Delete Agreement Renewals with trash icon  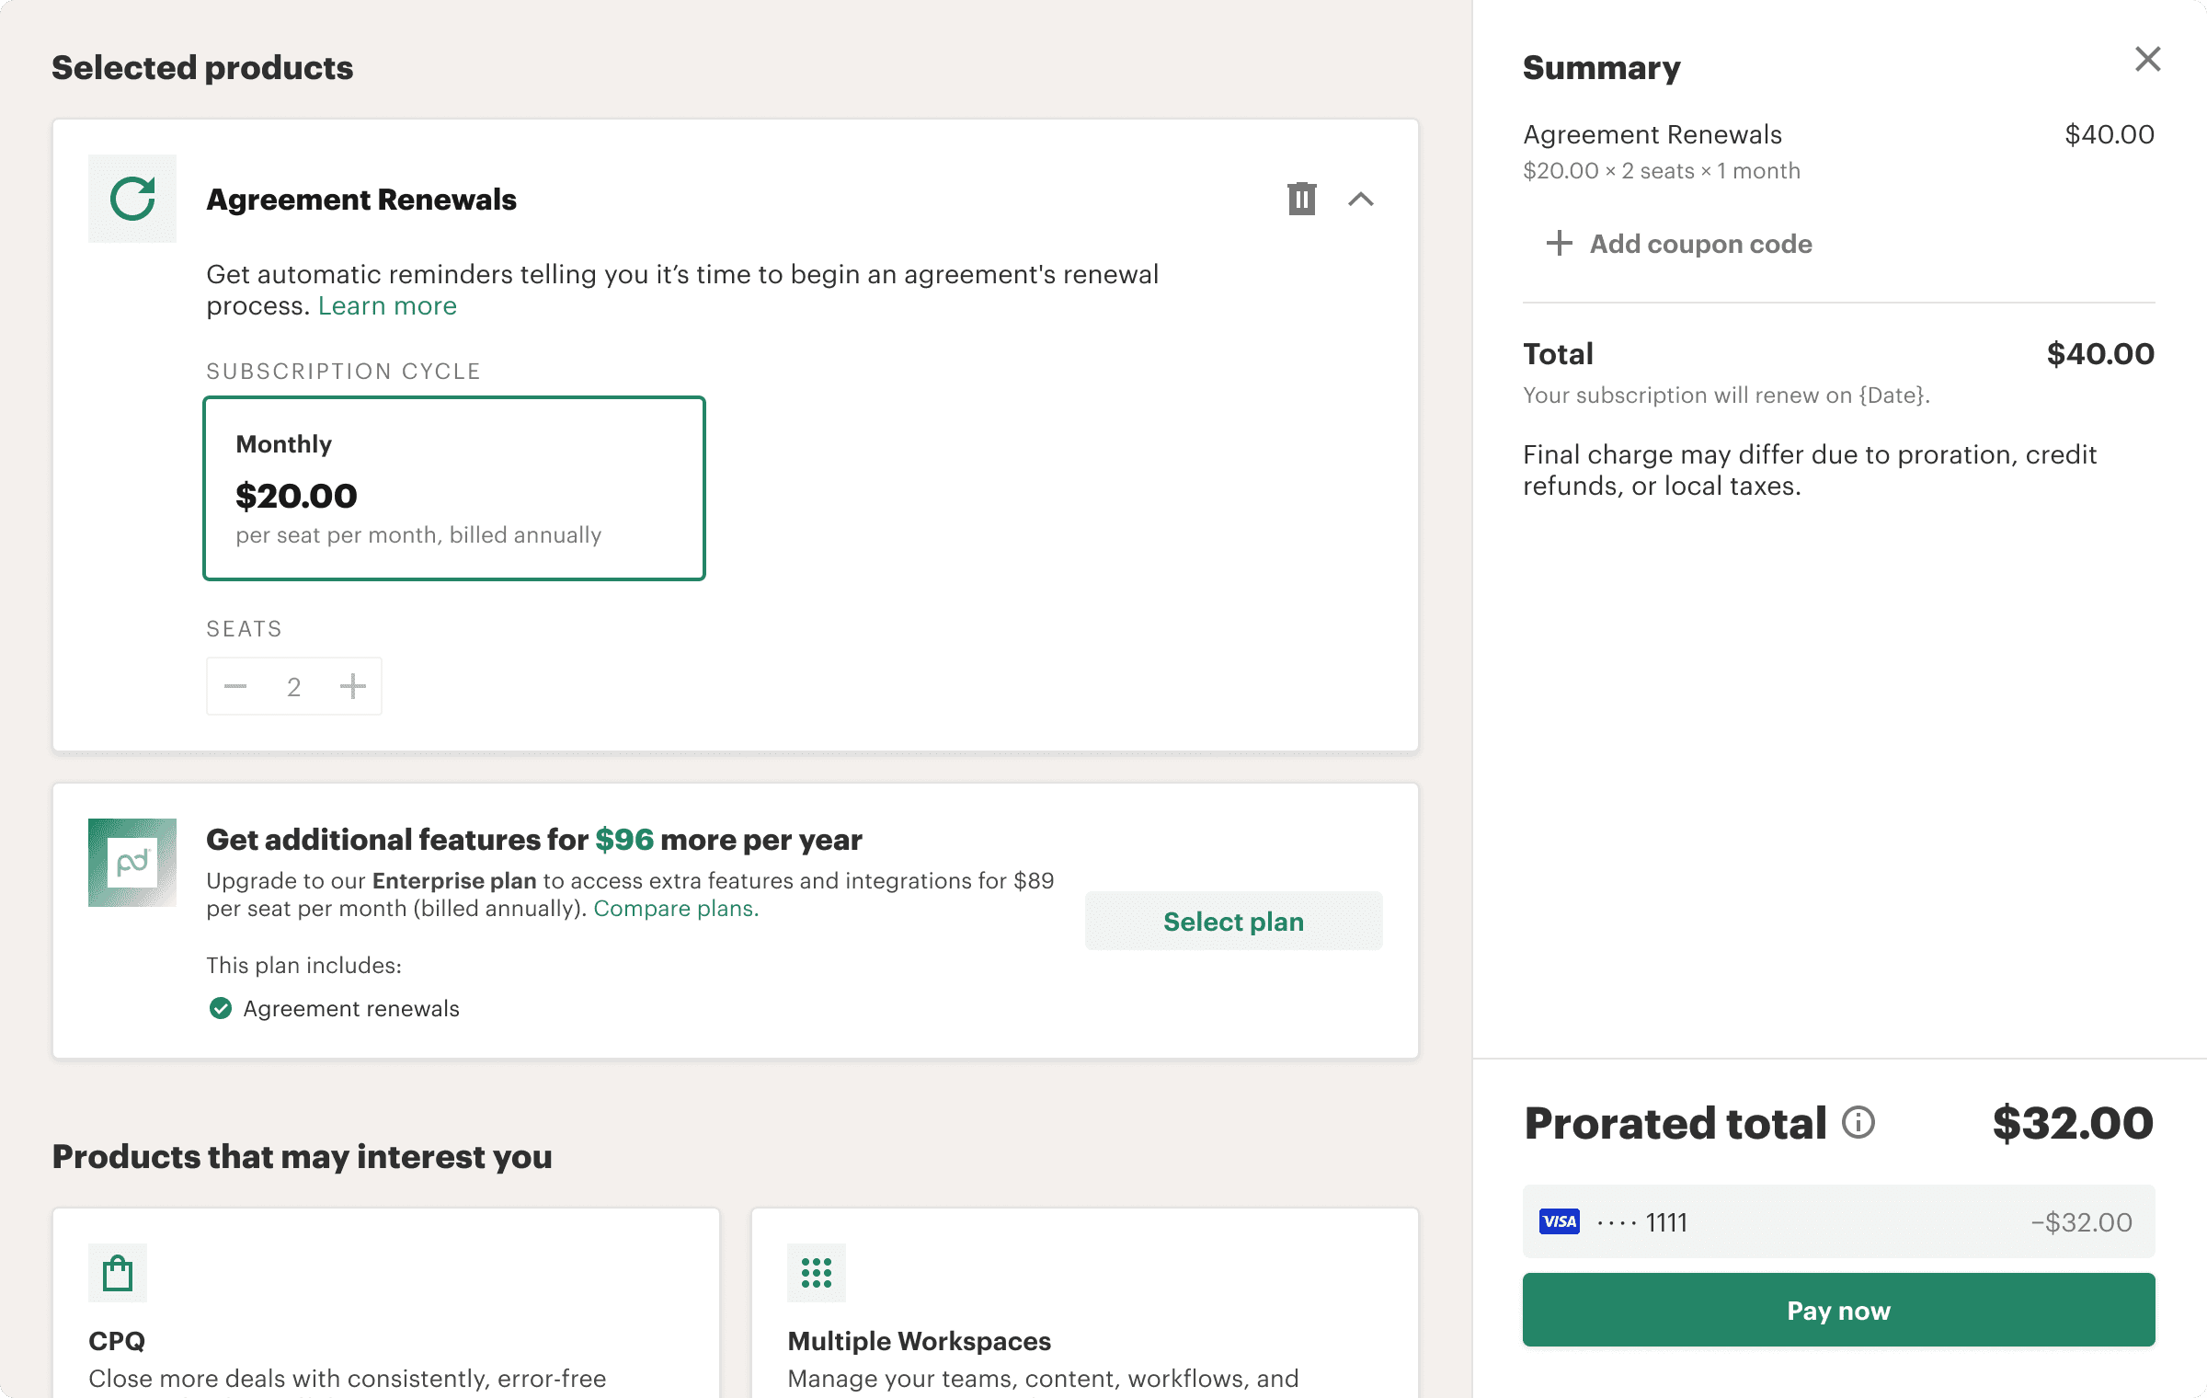click(1301, 199)
